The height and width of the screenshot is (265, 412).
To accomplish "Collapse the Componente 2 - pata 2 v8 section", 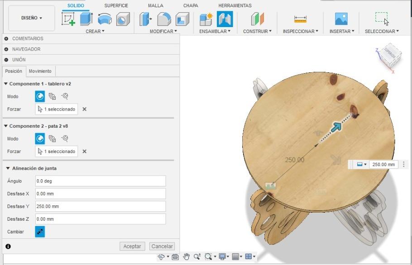I will coord(6,126).
